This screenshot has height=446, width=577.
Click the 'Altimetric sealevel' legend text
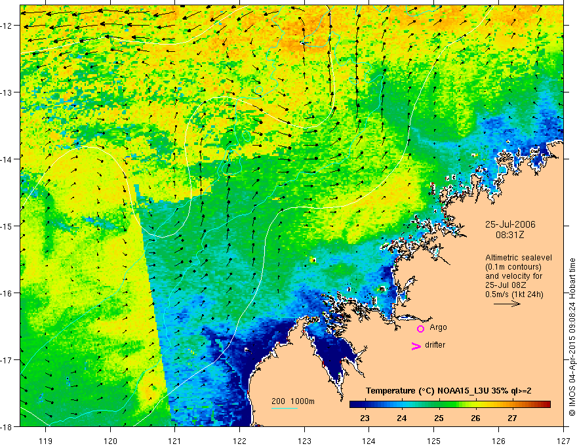tap(519, 258)
